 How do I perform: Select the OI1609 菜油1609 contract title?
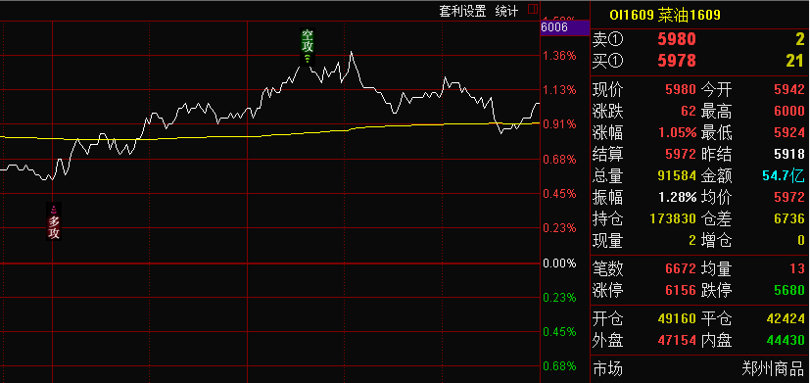[665, 15]
